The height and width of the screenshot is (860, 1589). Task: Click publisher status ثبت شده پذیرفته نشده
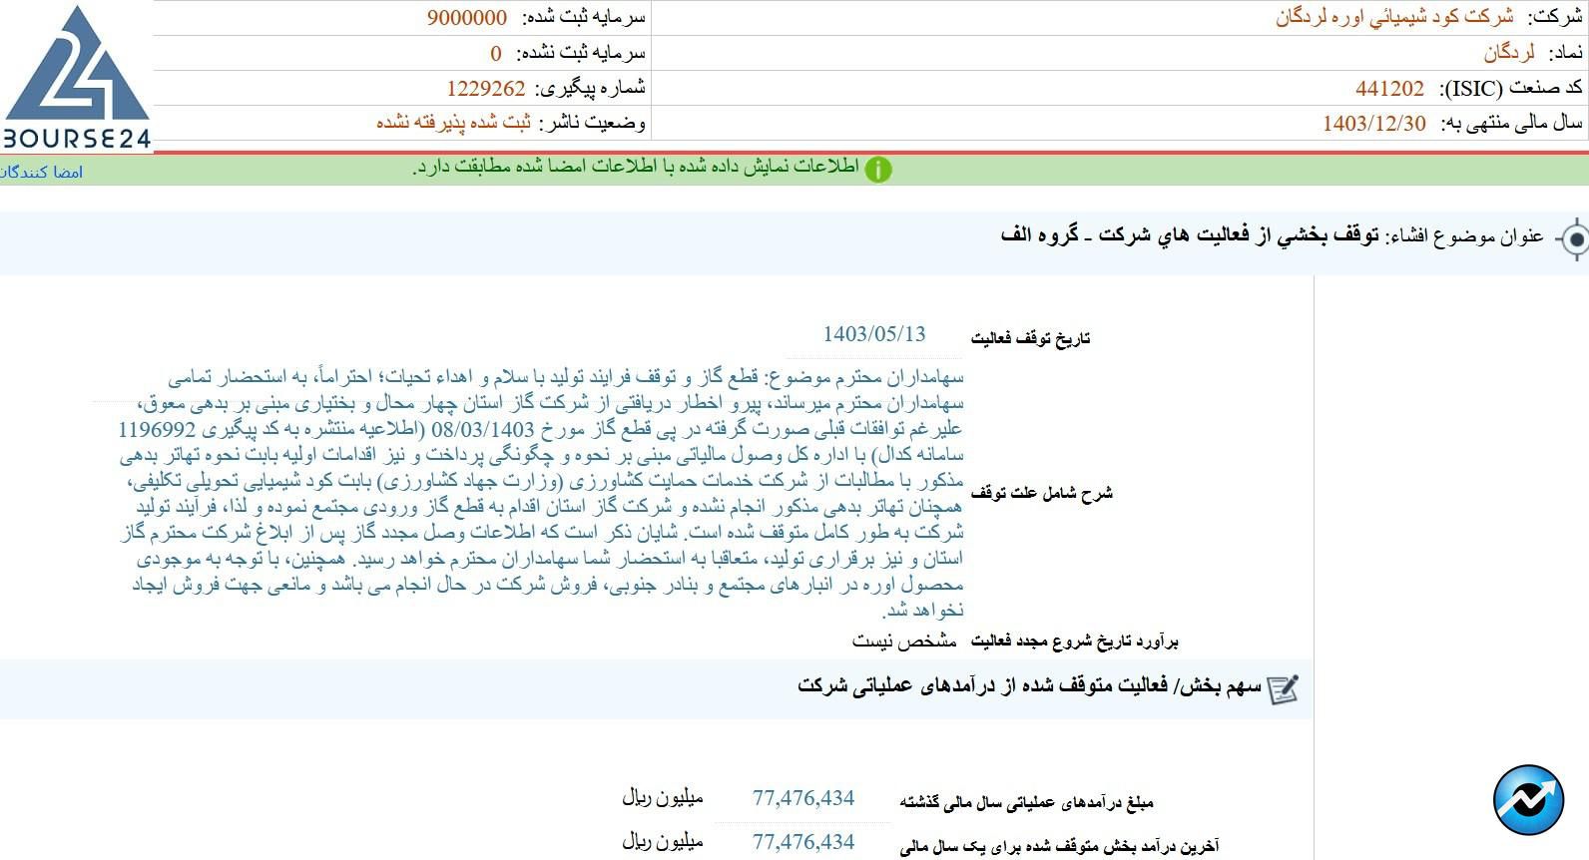(453, 123)
